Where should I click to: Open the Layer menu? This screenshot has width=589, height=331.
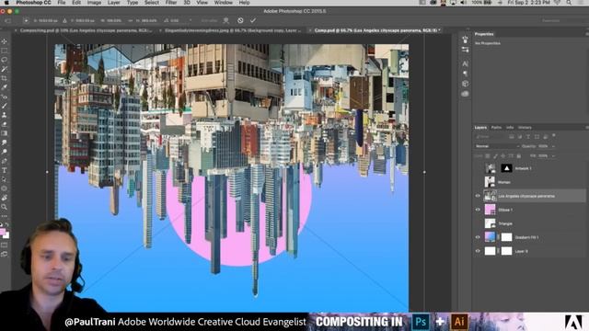(x=114, y=3)
